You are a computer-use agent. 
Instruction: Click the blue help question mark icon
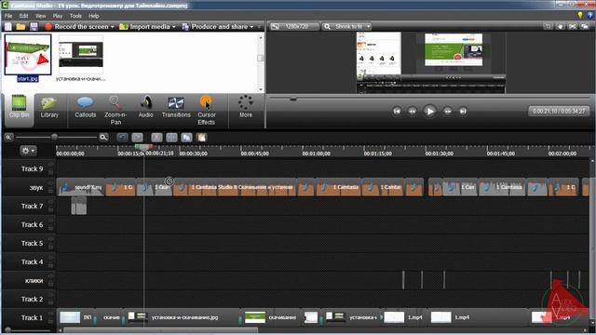(590, 15)
